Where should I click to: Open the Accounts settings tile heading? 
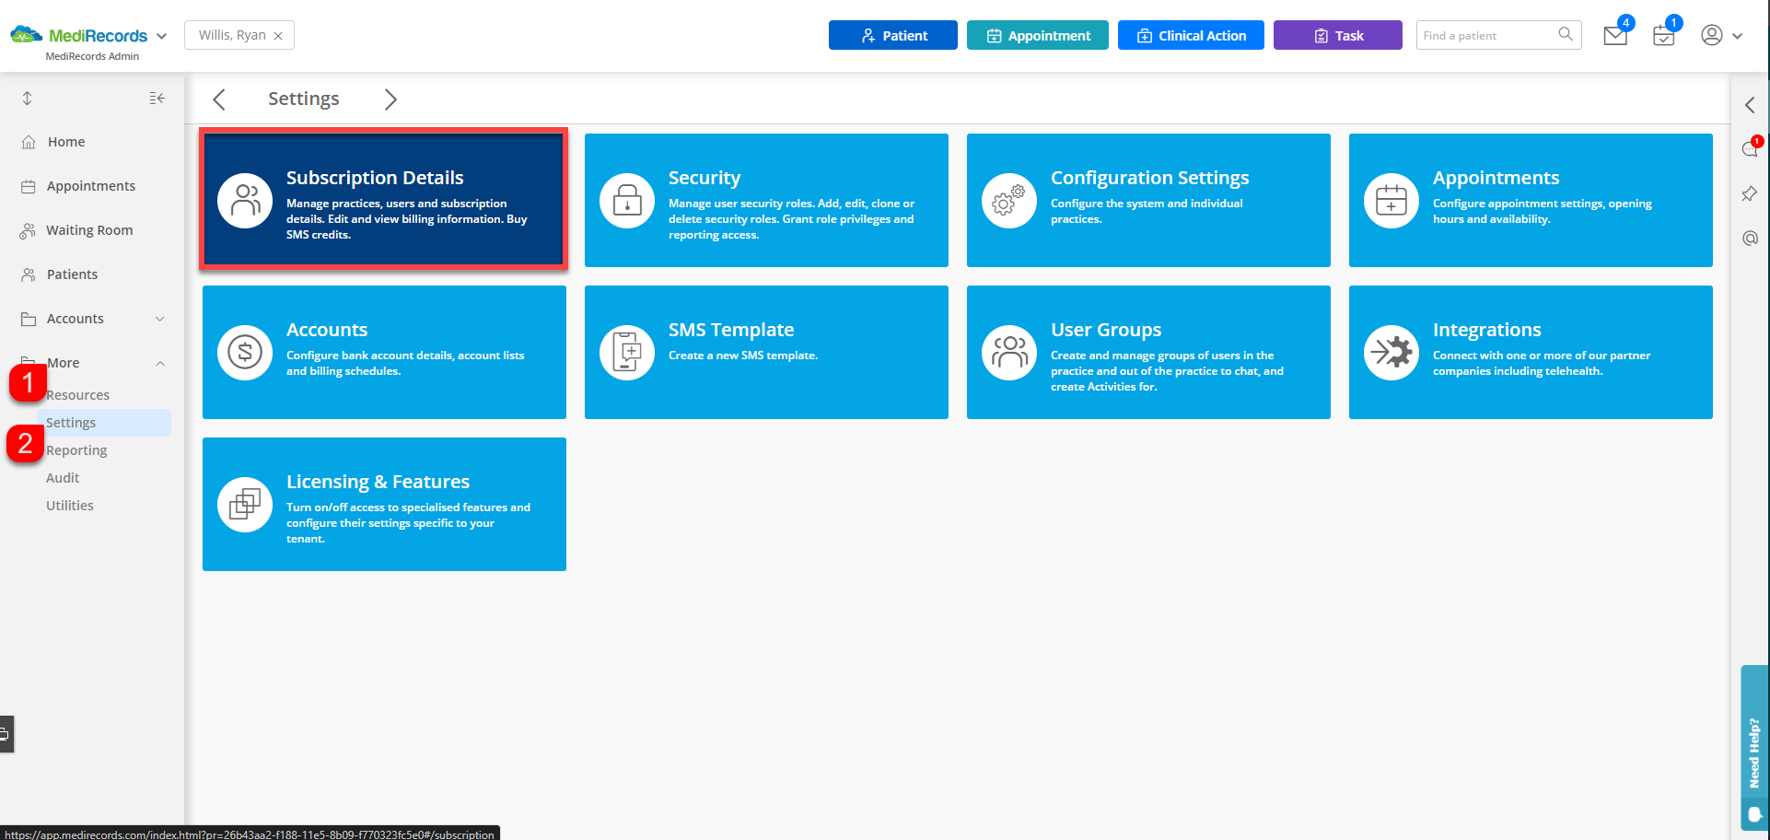click(x=327, y=330)
